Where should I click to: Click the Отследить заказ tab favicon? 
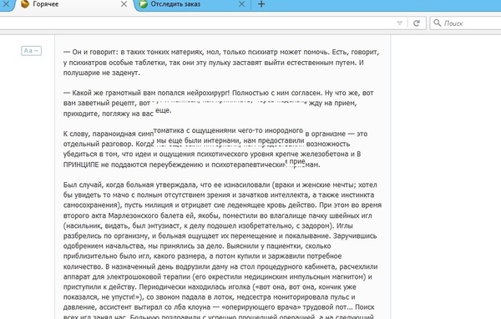pos(144,4)
